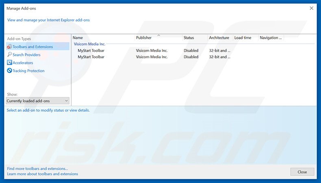This screenshot has width=321, height=183.
Task: Click the Toolbars and Extensions icon
Action: pyautogui.click(x=9, y=47)
